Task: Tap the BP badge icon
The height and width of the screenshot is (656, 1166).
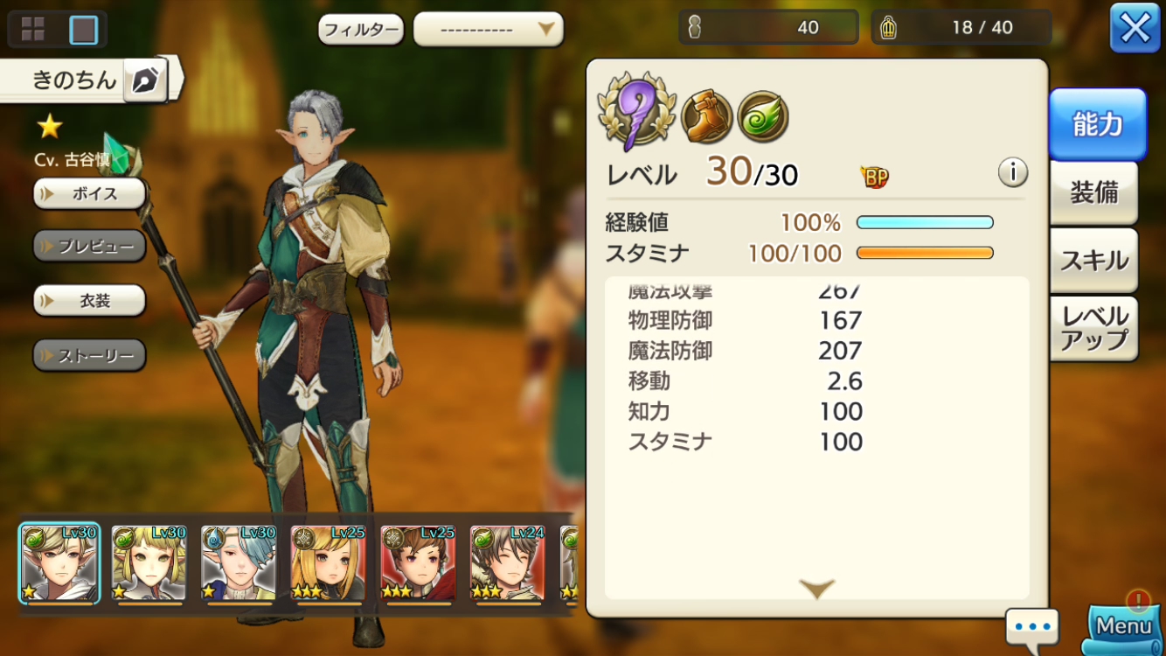Action: point(874,177)
